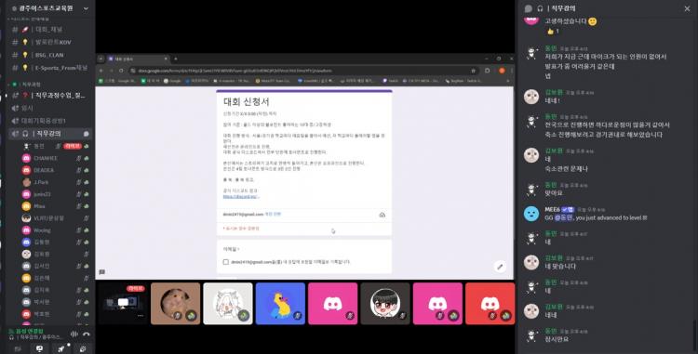This screenshot has width=698, height=354.
Task: Click the 계정 전환 account switch link
Action: [x=273, y=214]
